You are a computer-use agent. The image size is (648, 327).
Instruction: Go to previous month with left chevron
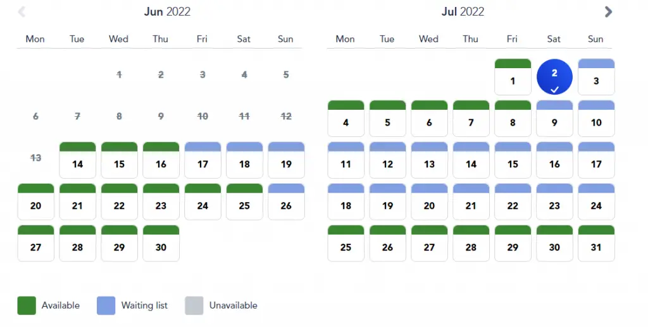(22, 11)
